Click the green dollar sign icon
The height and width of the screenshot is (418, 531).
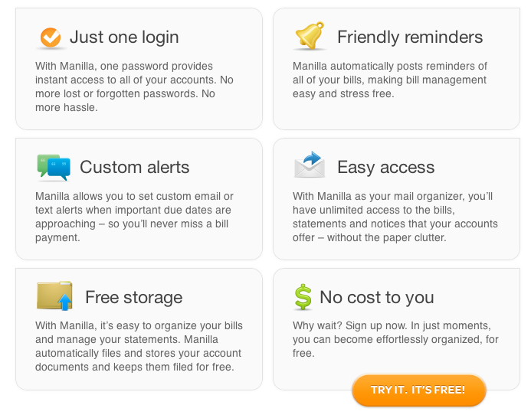click(303, 297)
